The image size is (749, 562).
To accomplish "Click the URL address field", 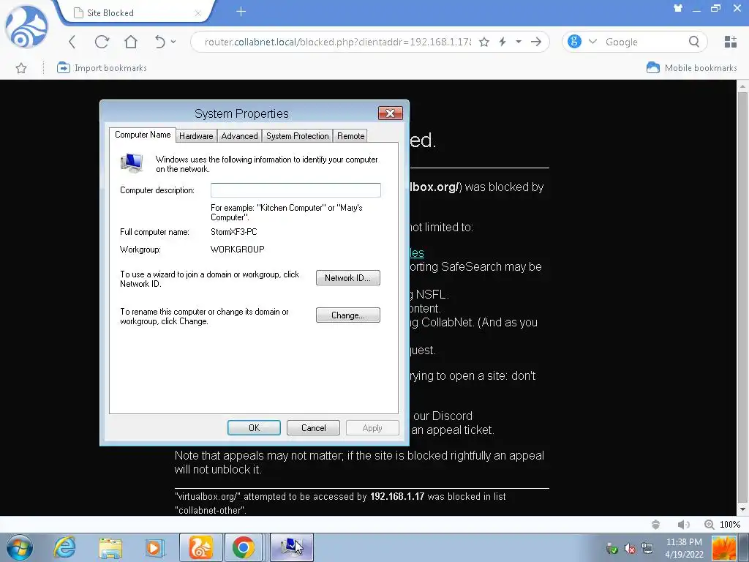I will click(x=337, y=42).
